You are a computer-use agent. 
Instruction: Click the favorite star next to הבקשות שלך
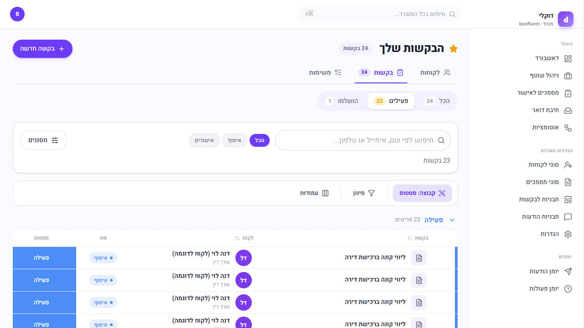pos(453,49)
